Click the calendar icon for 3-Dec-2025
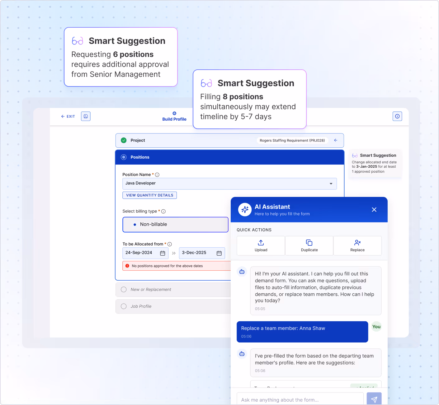Image resolution: width=439 pixels, height=405 pixels. (x=219, y=253)
